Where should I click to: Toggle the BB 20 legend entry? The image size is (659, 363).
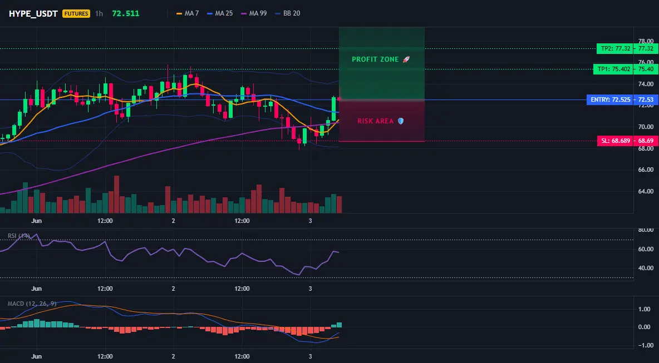point(287,13)
